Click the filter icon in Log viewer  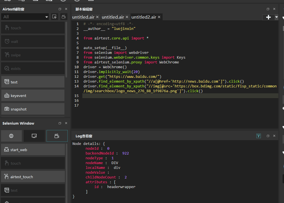pos(259,136)
